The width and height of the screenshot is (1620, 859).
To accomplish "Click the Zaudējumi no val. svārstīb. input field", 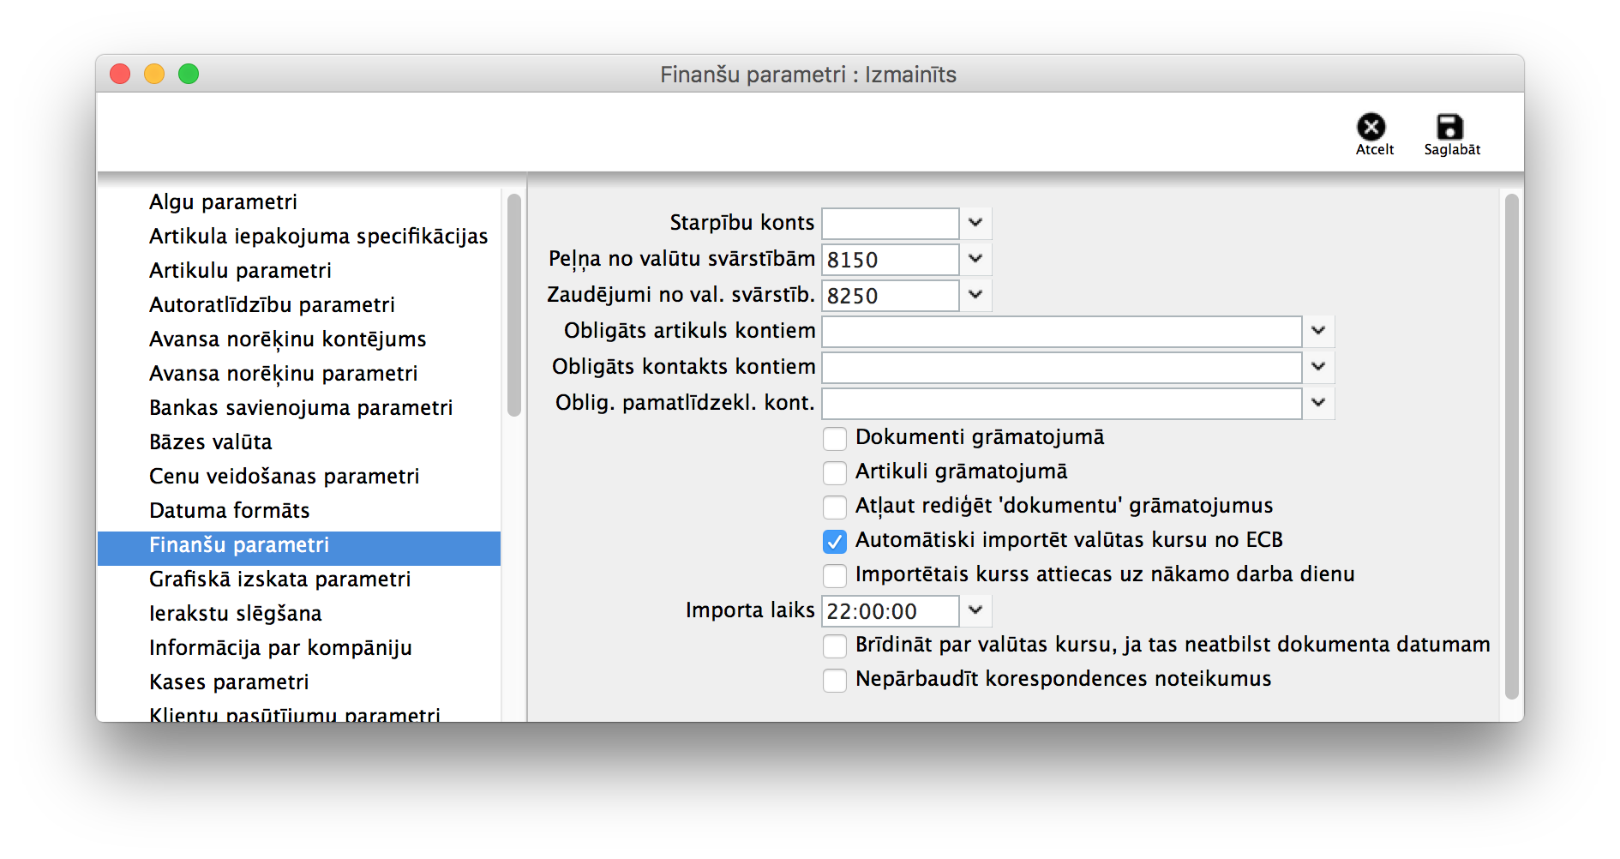I will (x=889, y=296).
